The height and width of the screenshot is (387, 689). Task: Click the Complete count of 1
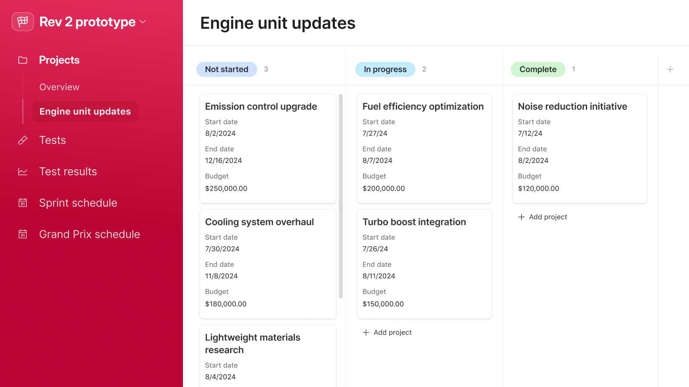[574, 69]
